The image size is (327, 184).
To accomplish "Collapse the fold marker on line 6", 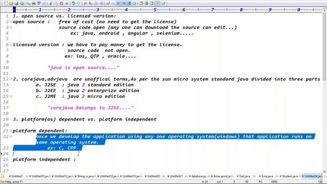I will 11,44.
